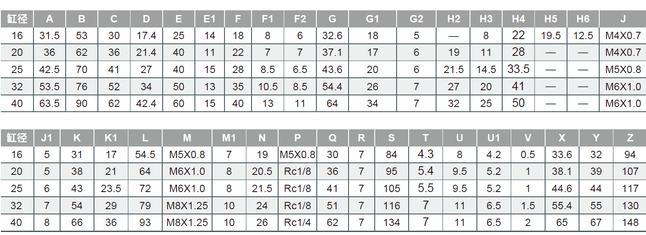
Task: Click the M5X0.8 cell in column J
Action: [623, 70]
